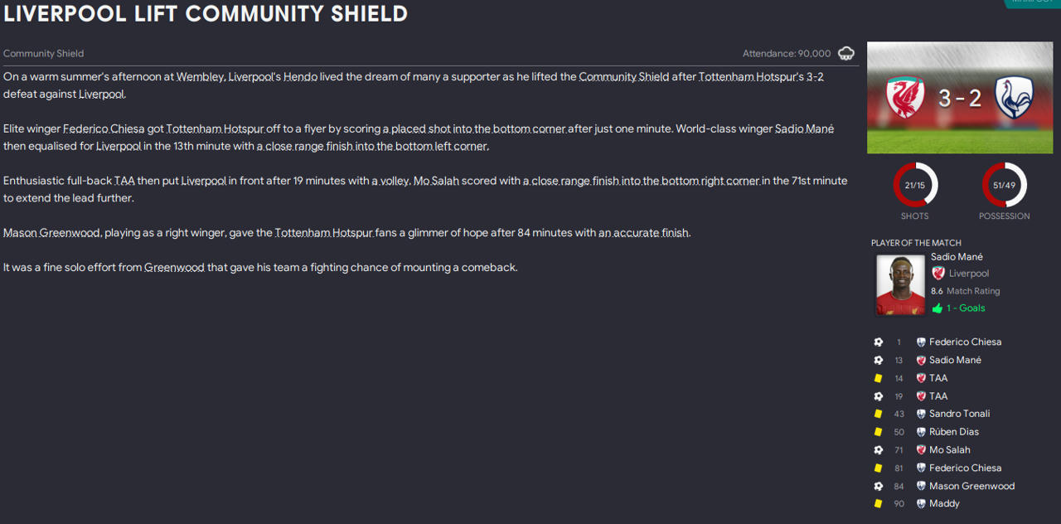Screen dimensions: 1061x524
Task: Click the yellow card icon at minute 14
Action: 879,378
